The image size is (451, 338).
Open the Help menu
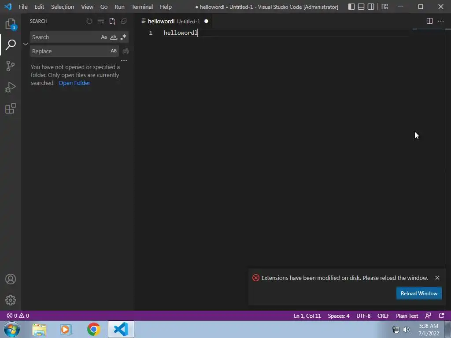(166, 7)
